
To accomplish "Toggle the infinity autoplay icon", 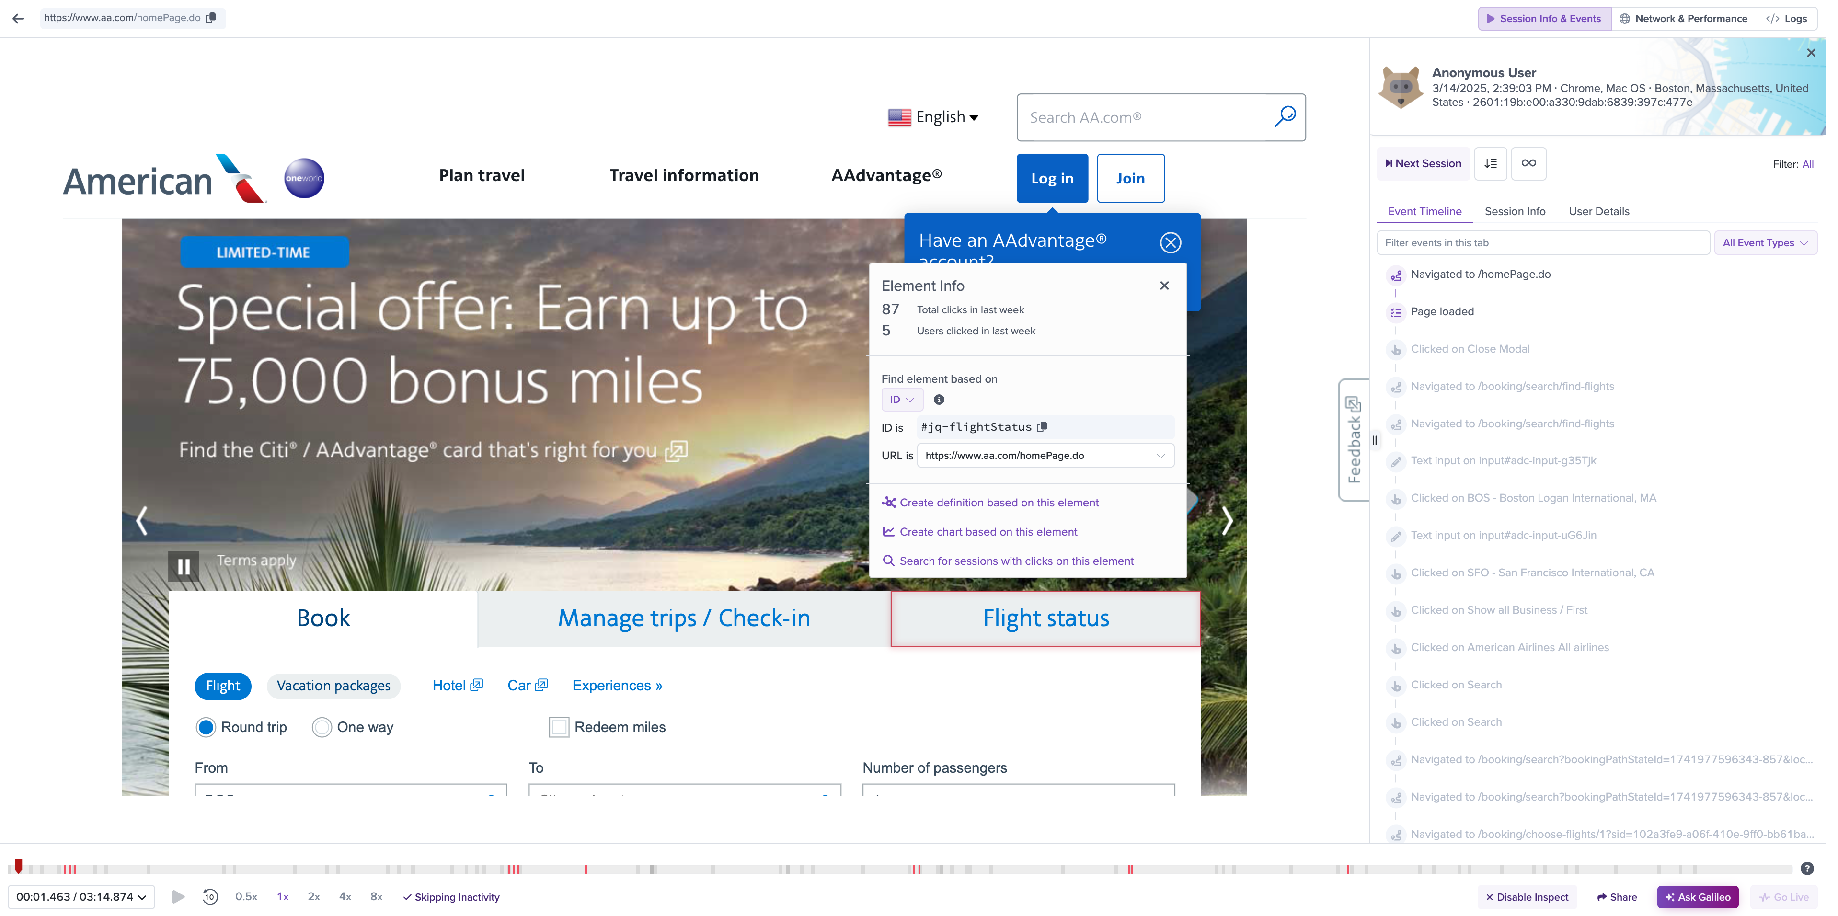I will [x=1528, y=163].
